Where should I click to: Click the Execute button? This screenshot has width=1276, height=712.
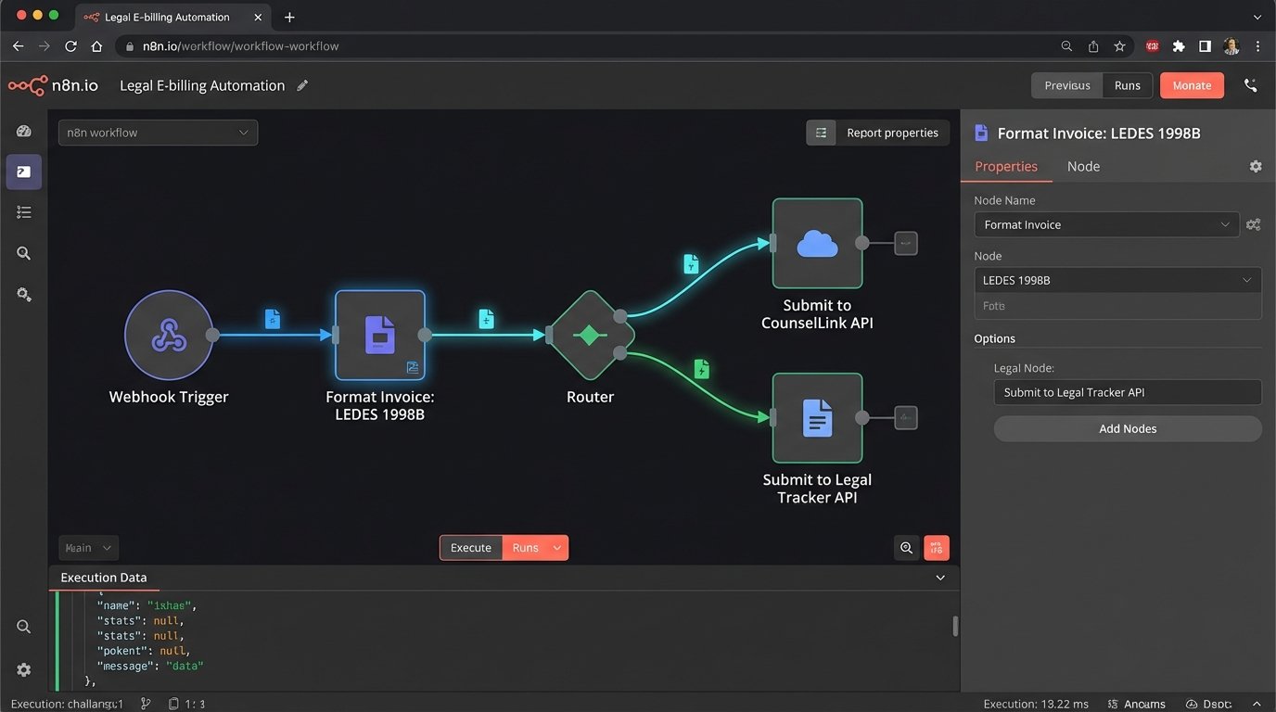point(471,547)
